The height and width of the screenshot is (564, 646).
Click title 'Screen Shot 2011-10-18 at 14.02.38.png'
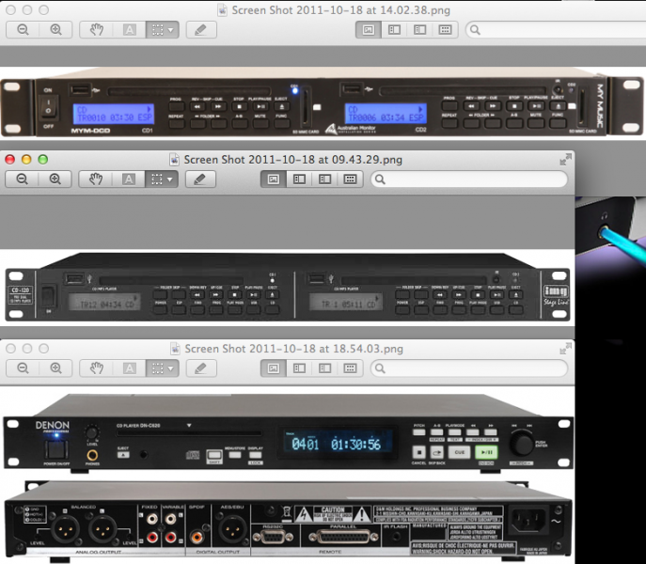coord(341,10)
